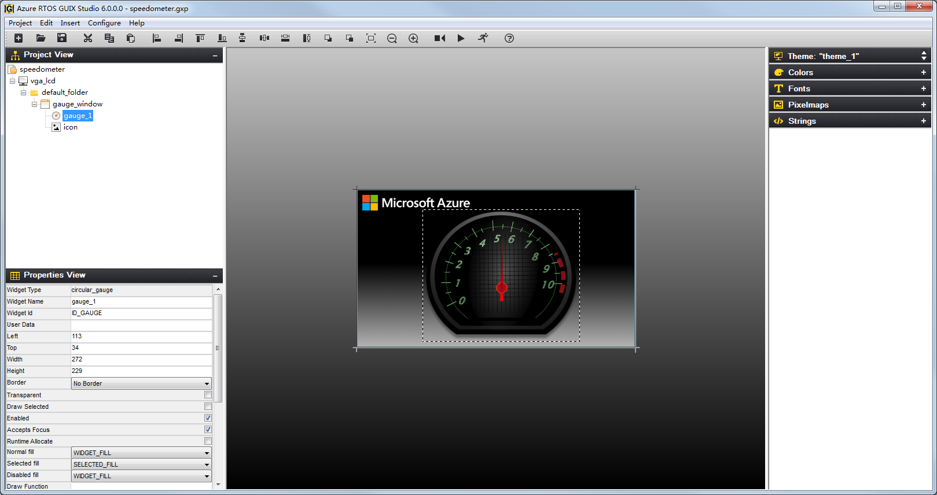Viewport: 937px width, 495px height.
Task: Open the Insert menu
Action: pos(70,23)
